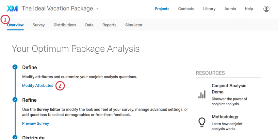Click the XM logo icon
This screenshot has height=139, width=278.
[12, 9]
